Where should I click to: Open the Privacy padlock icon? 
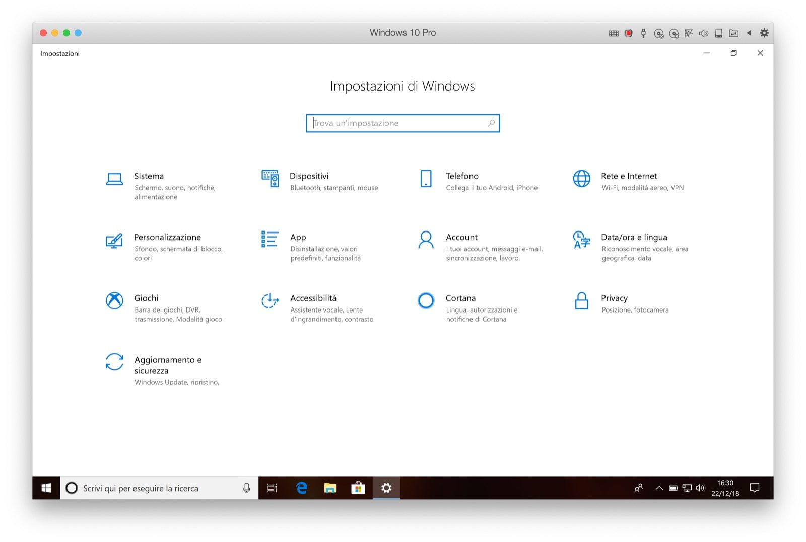582,300
